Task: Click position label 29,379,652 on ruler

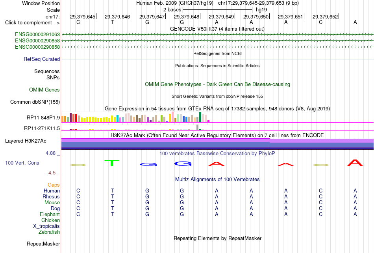Action: (x=325, y=16)
